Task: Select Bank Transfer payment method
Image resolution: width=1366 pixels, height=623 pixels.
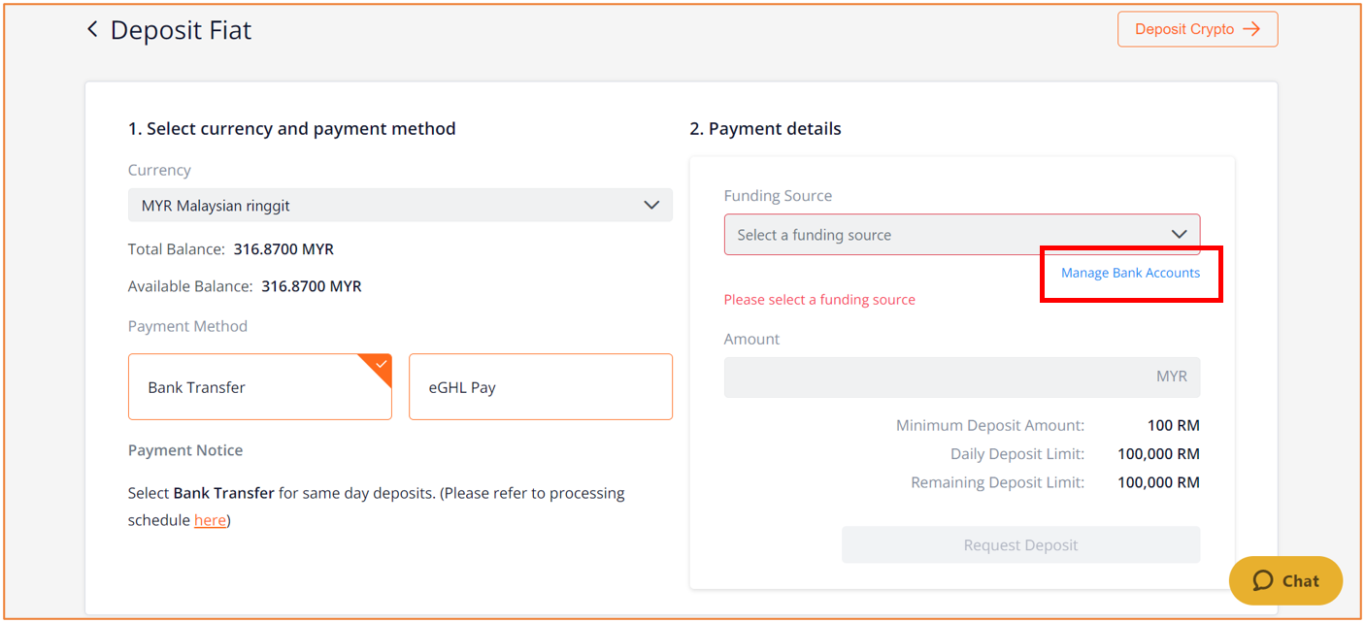Action: click(260, 387)
